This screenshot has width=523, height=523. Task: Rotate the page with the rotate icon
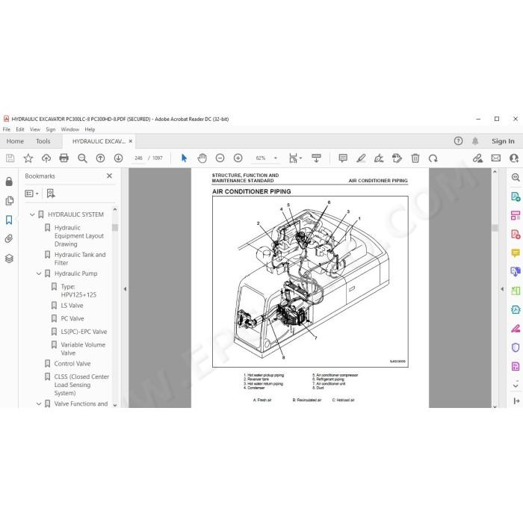pyautogui.click(x=433, y=158)
